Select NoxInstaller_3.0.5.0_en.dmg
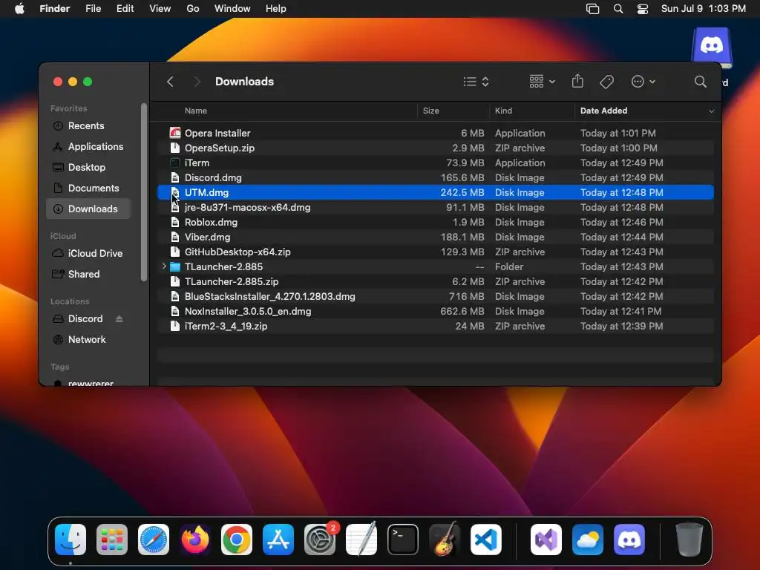 pos(435,312)
